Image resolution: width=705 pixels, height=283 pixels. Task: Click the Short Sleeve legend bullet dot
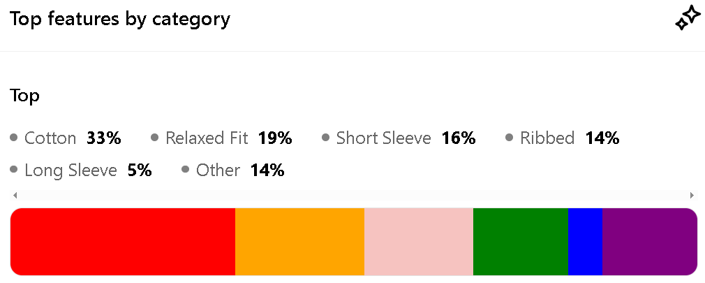326,137
